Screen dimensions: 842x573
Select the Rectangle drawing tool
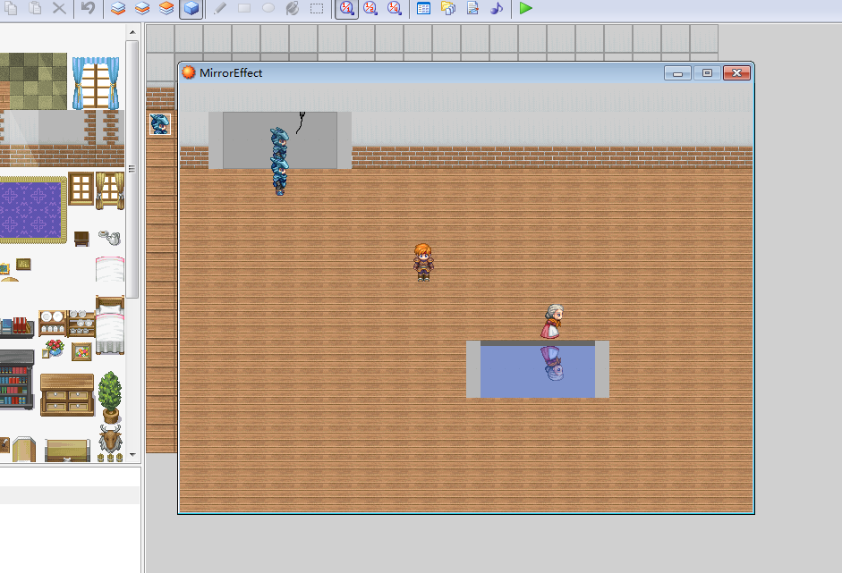pyautogui.click(x=243, y=8)
